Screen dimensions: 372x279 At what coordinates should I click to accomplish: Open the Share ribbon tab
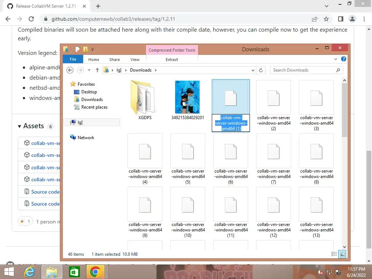point(114,60)
